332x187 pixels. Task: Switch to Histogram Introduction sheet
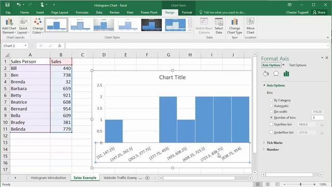pos(48,178)
